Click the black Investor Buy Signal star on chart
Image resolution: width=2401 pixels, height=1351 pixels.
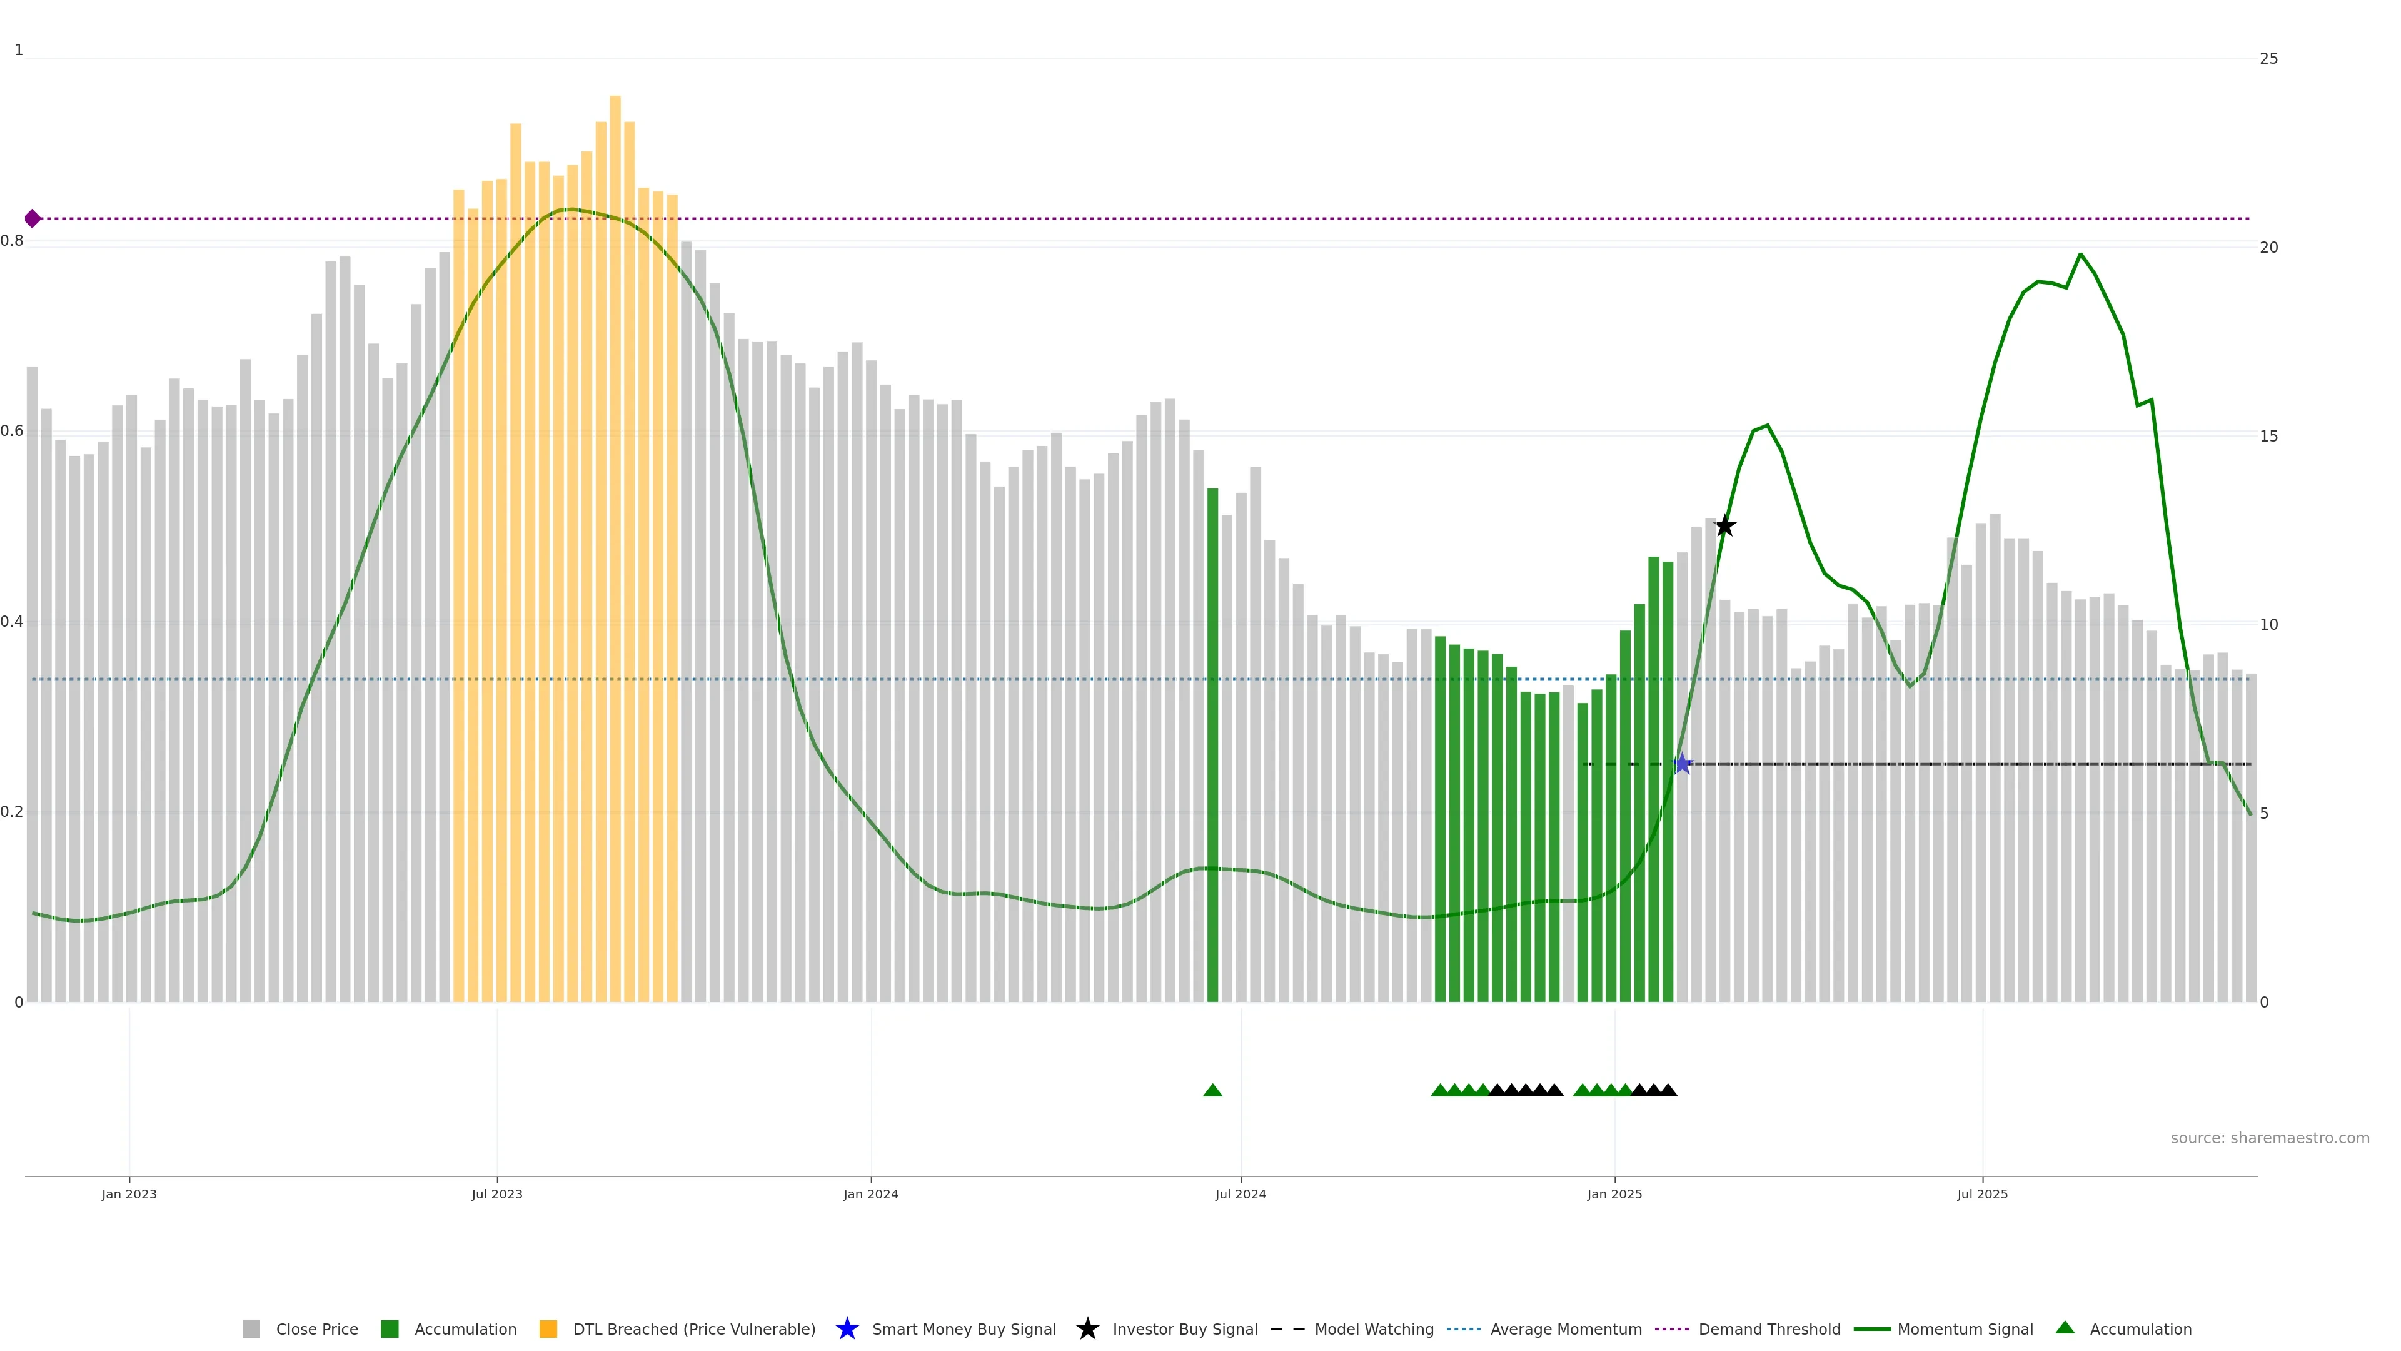tap(1724, 526)
